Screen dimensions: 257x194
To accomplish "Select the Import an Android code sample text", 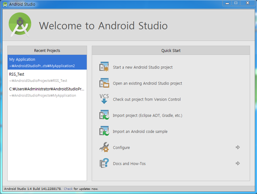I will click(x=140, y=132).
